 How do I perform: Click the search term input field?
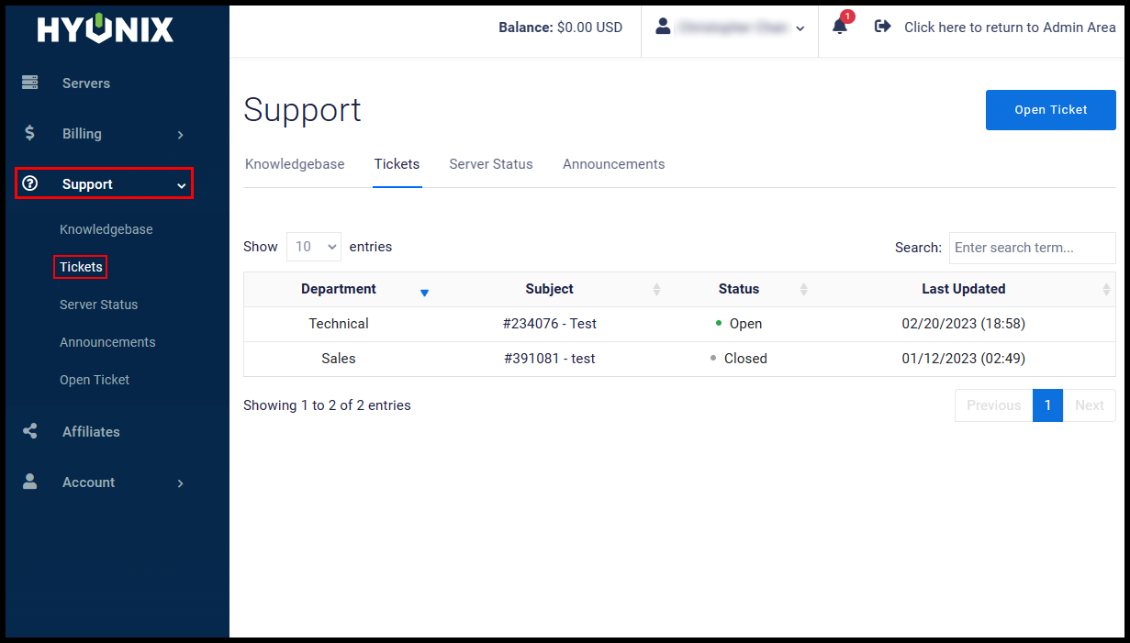click(1032, 248)
